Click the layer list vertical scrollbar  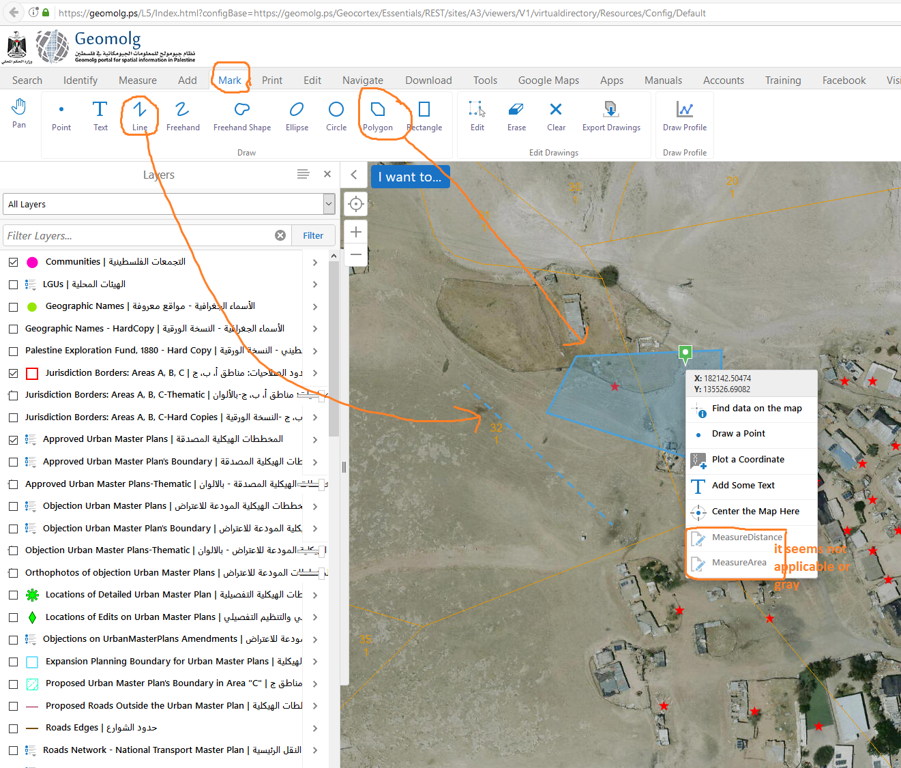coord(334,348)
